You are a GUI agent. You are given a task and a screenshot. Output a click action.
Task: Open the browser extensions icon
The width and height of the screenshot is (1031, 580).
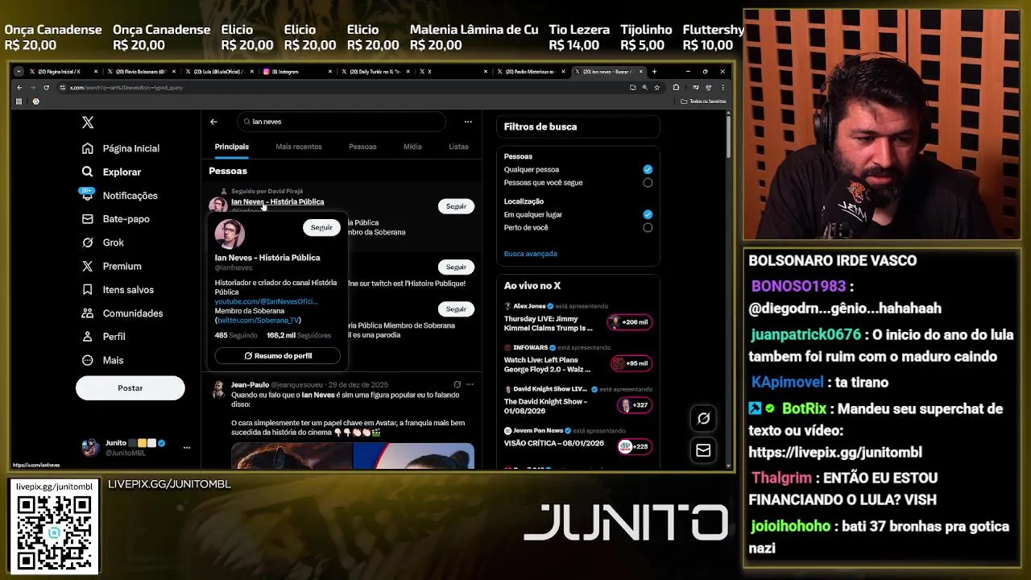coord(676,87)
